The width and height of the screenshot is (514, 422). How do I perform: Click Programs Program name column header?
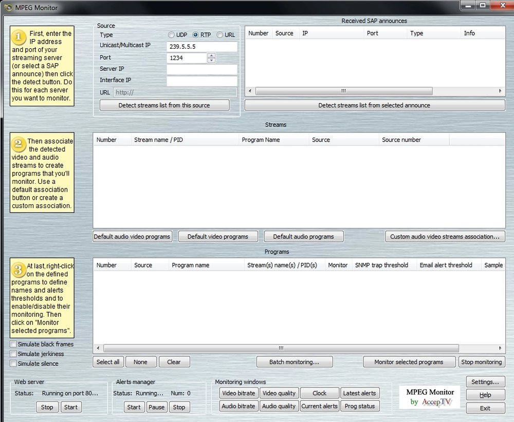(x=206, y=265)
